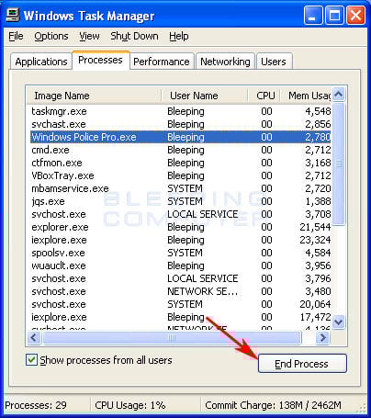Click the 1,388 memory usage value
The image size is (371, 418).
point(318,201)
